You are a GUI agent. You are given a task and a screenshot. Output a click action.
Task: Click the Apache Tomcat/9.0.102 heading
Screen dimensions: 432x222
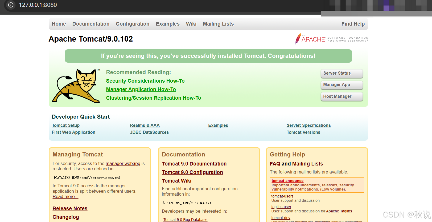(91, 39)
